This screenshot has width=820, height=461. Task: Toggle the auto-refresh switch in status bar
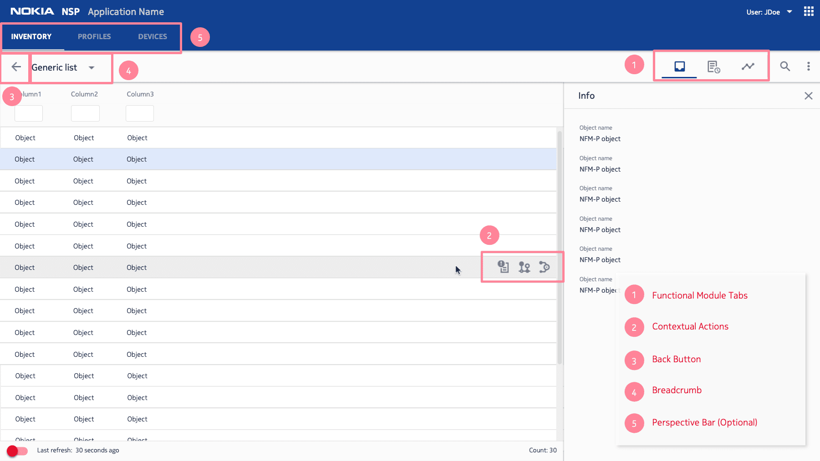coord(17,451)
